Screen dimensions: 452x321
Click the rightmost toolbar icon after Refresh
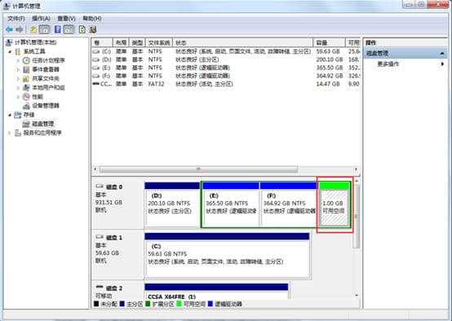pos(92,29)
